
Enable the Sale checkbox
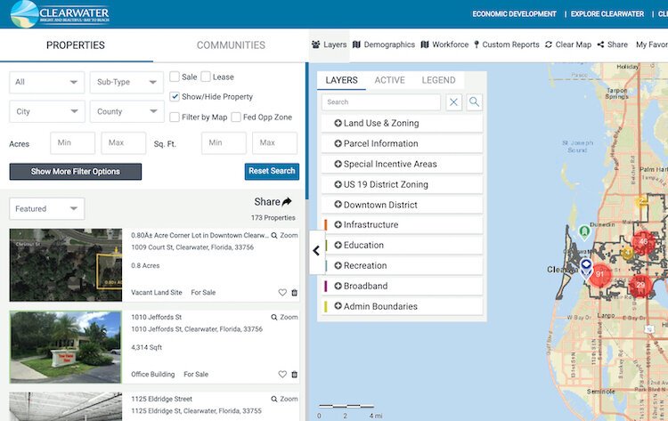(175, 77)
